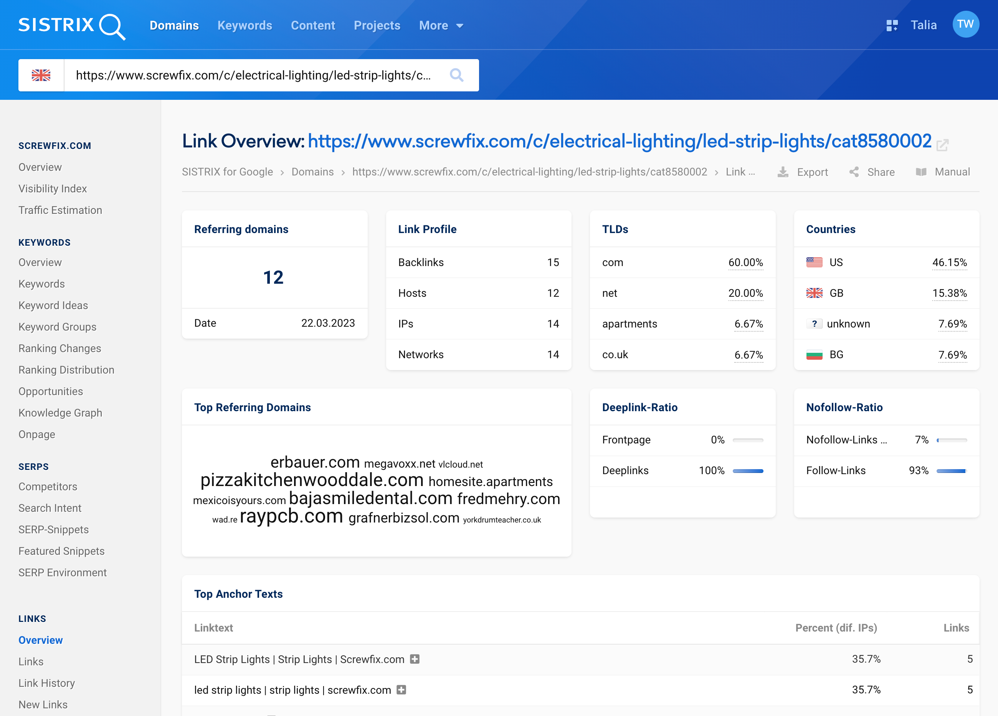Click the screwfix URL in the page heading

tap(620, 141)
